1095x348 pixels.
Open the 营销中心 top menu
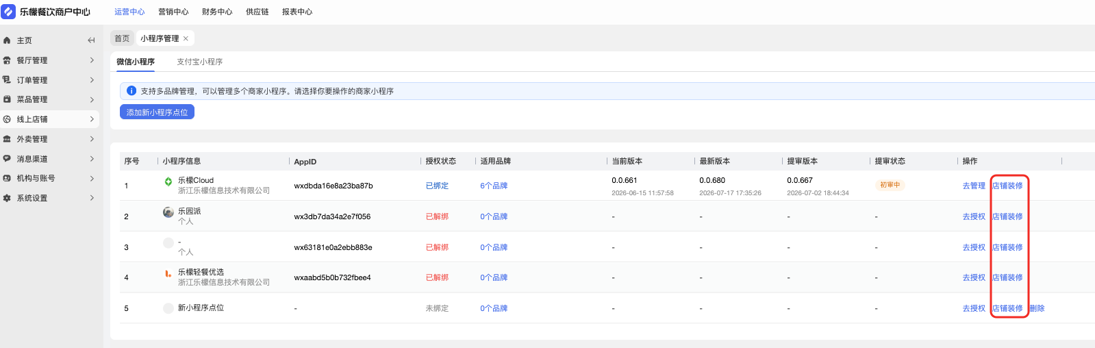173,12
